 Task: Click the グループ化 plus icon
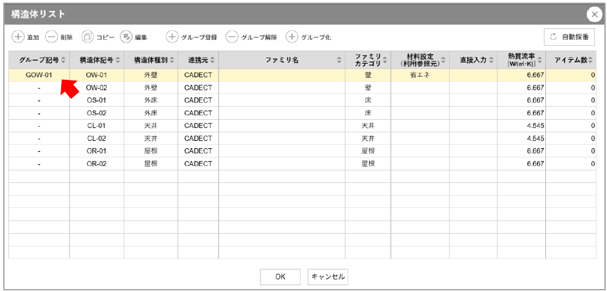pos(292,37)
